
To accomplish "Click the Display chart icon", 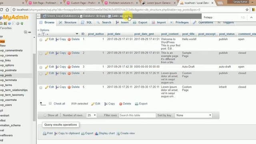I will pyautogui.click(x=96, y=133).
